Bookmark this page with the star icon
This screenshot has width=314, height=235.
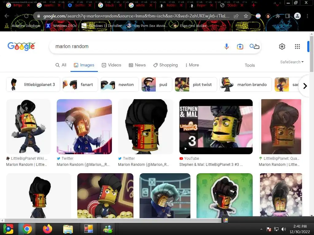coord(246,16)
